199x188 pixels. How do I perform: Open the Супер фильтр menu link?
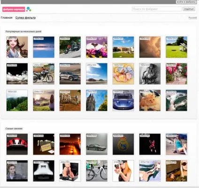[x=25, y=18]
